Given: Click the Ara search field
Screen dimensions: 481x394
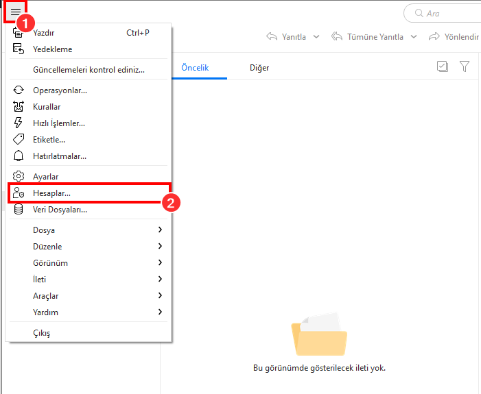Looking at the screenshot, I should pos(446,14).
